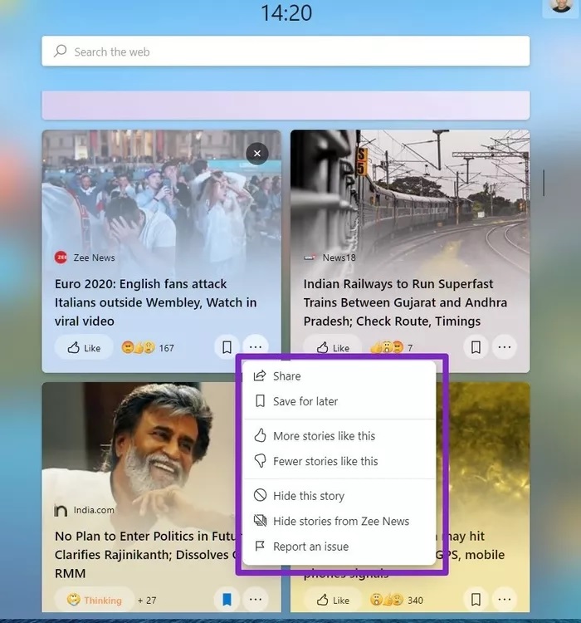Image resolution: width=581 pixels, height=623 pixels.
Task: Dismiss the Zee News Euro 2020 card
Action: pyautogui.click(x=257, y=154)
